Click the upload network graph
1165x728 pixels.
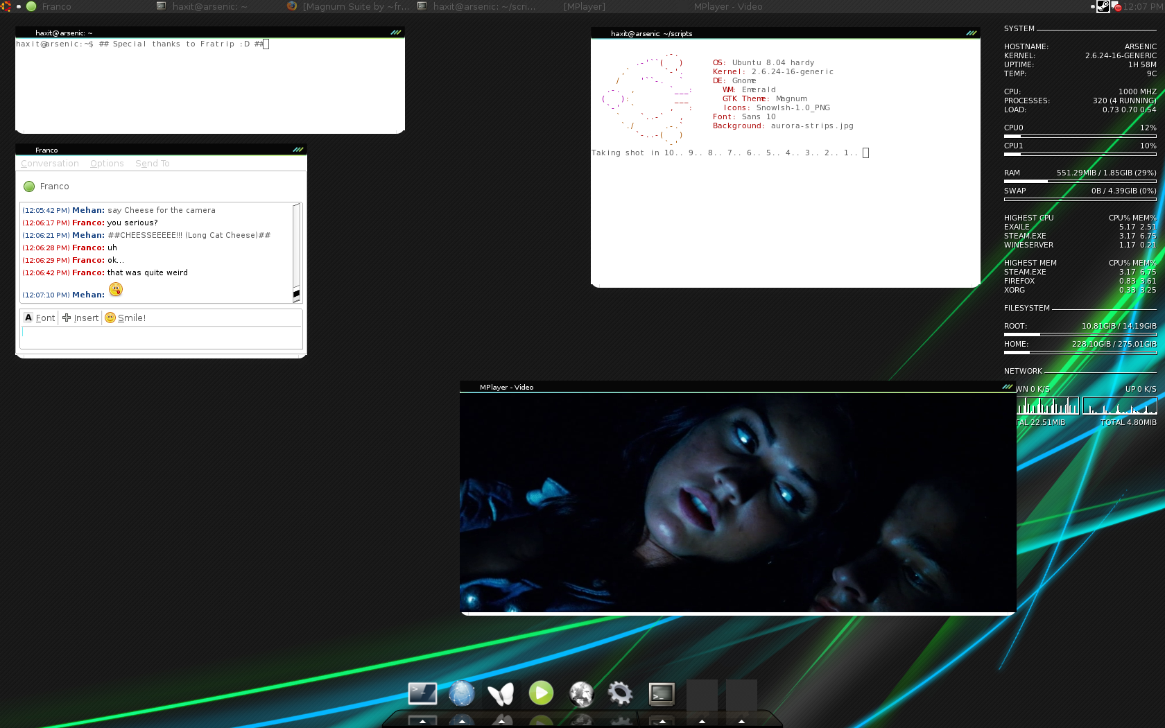pyautogui.click(x=1120, y=406)
